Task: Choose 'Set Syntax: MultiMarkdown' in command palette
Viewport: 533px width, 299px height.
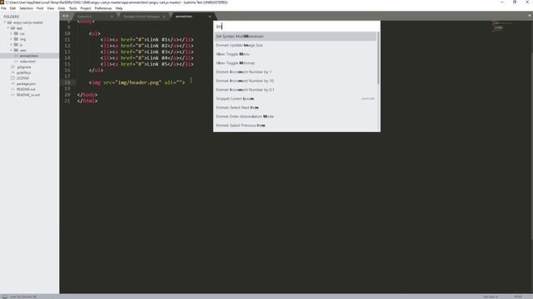Action: (295, 37)
